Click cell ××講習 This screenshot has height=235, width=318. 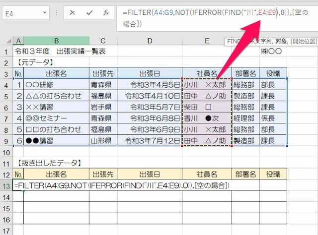56,107
